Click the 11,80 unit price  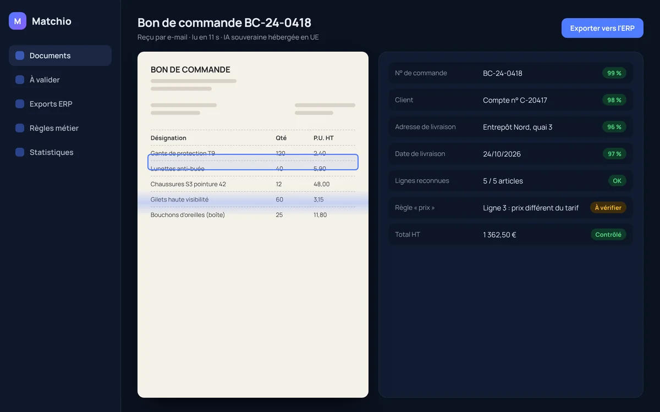point(320,215)
